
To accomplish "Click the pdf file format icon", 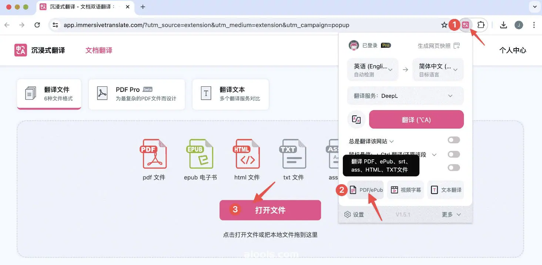I will click(154, 154).
